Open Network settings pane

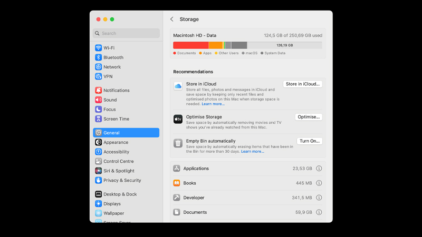pyautogui.click(x=126, y=67)
